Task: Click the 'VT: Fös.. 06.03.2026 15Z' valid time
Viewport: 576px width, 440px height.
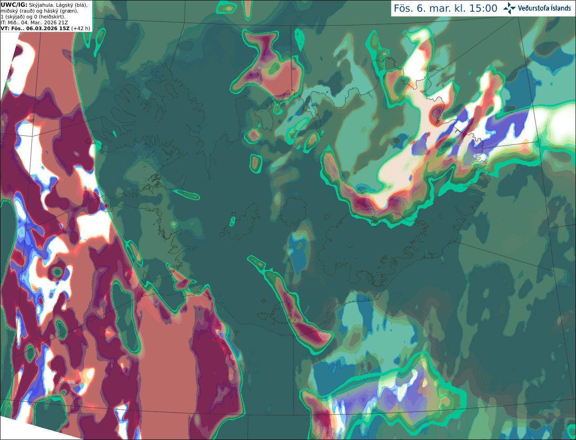Action: click(35, 28)
